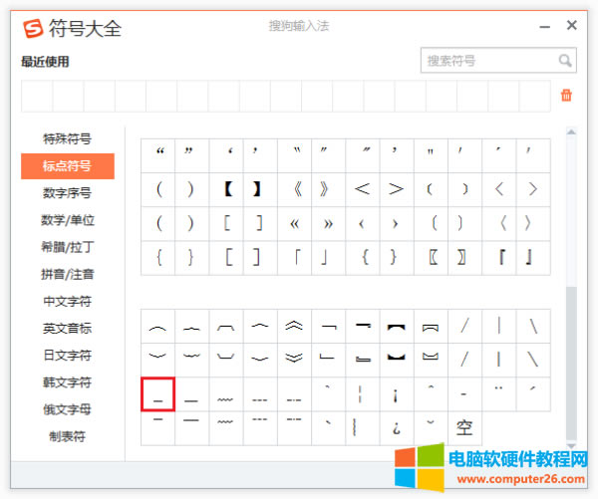
Task: Click the search magnifier icon
Action: point(565,61)
